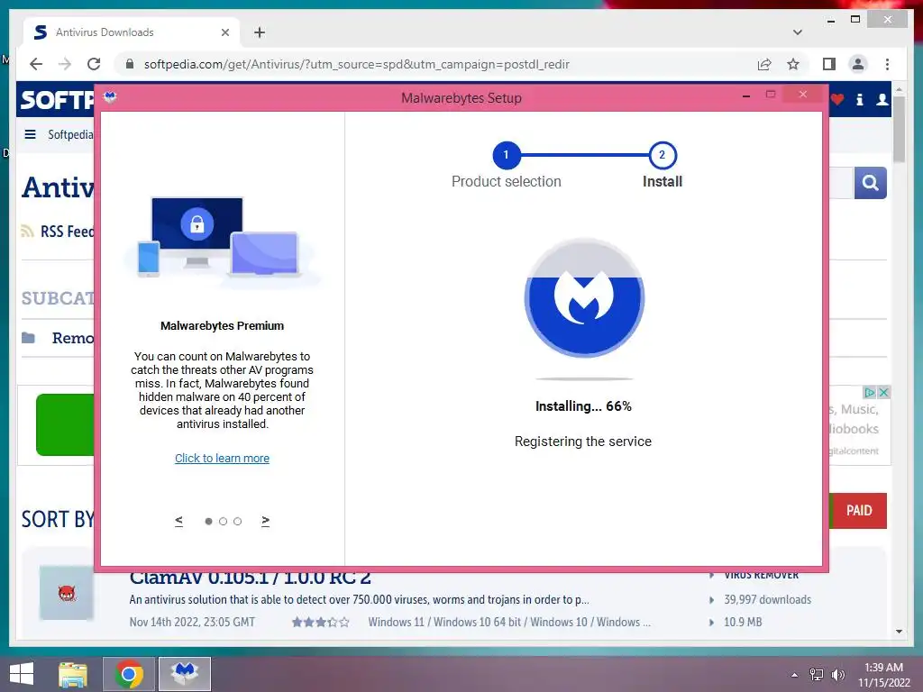
Task: Click the '39,997 downloads' text
Action: [x=768, y=599]
